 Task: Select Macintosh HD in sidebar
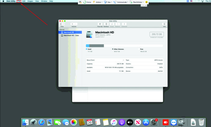tap(70, 32)
